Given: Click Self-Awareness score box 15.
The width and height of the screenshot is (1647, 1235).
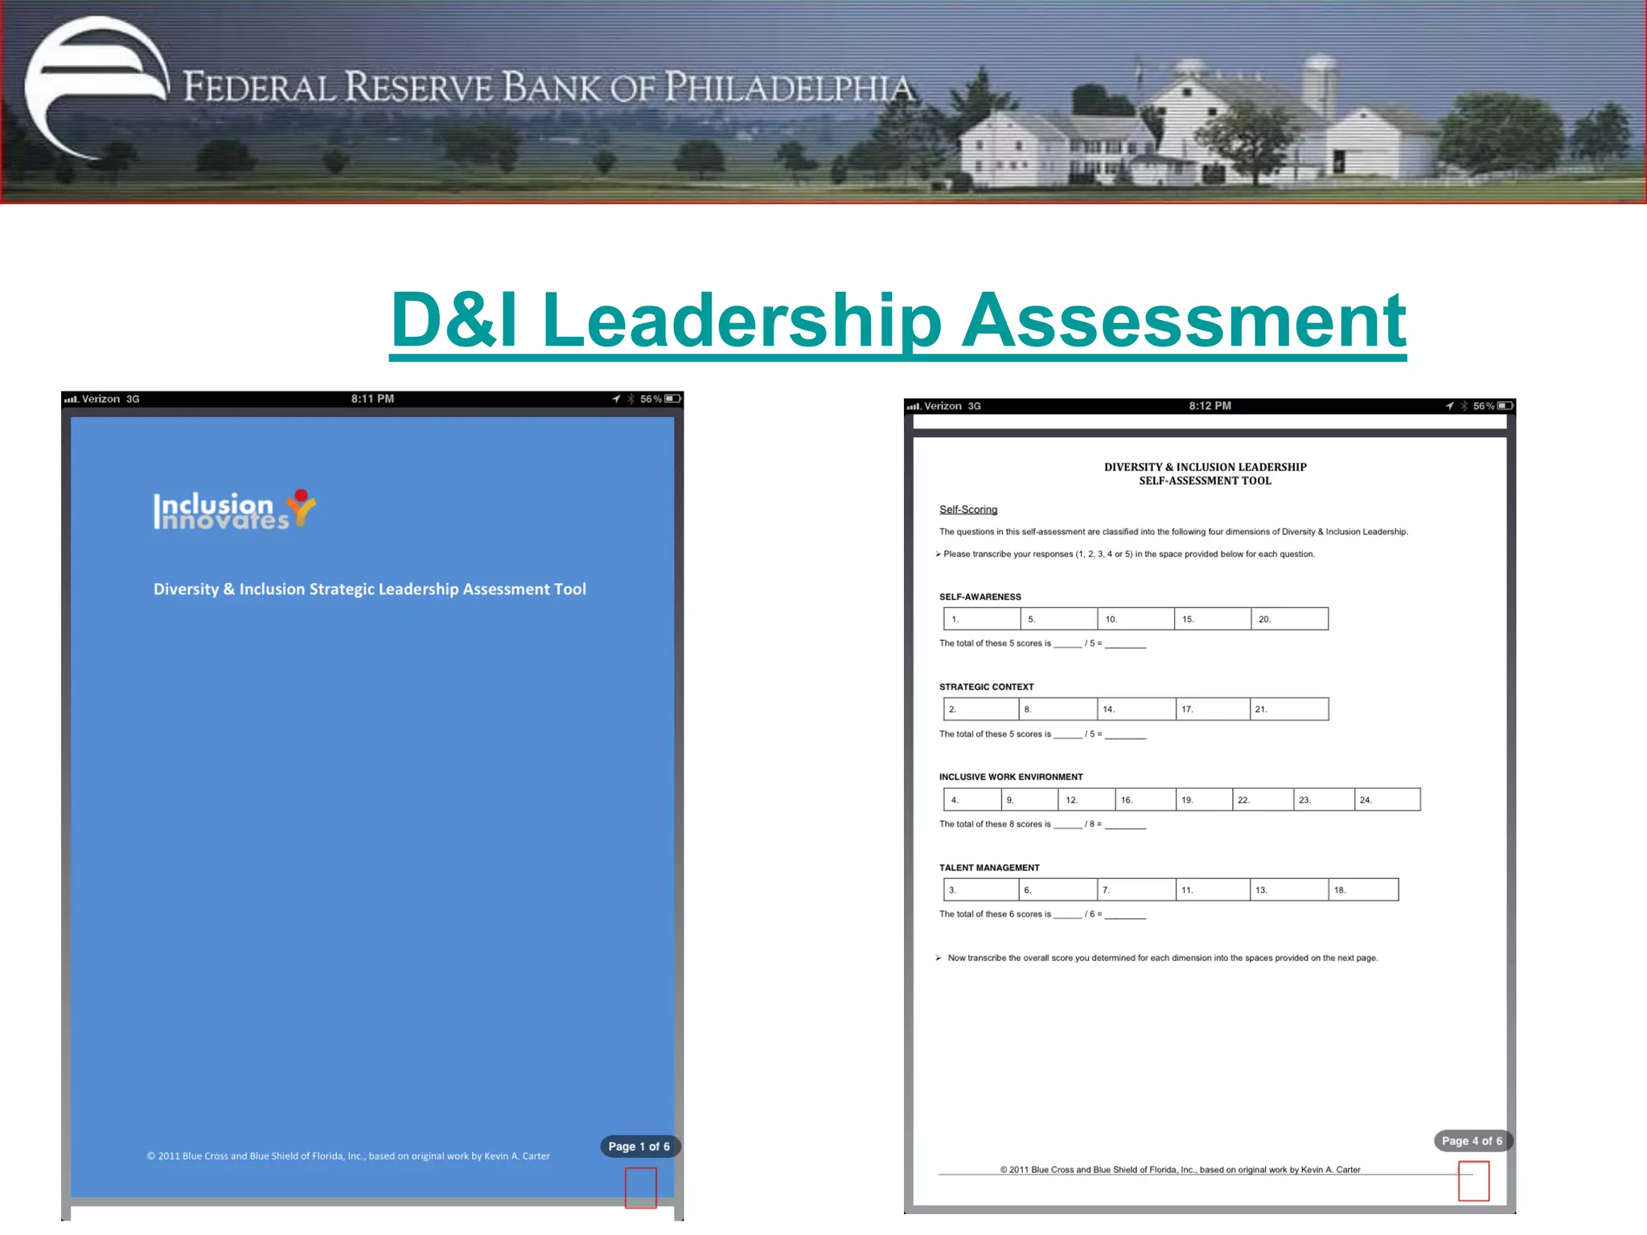Looking at the screenshot, I should (x=1213, y=619).
